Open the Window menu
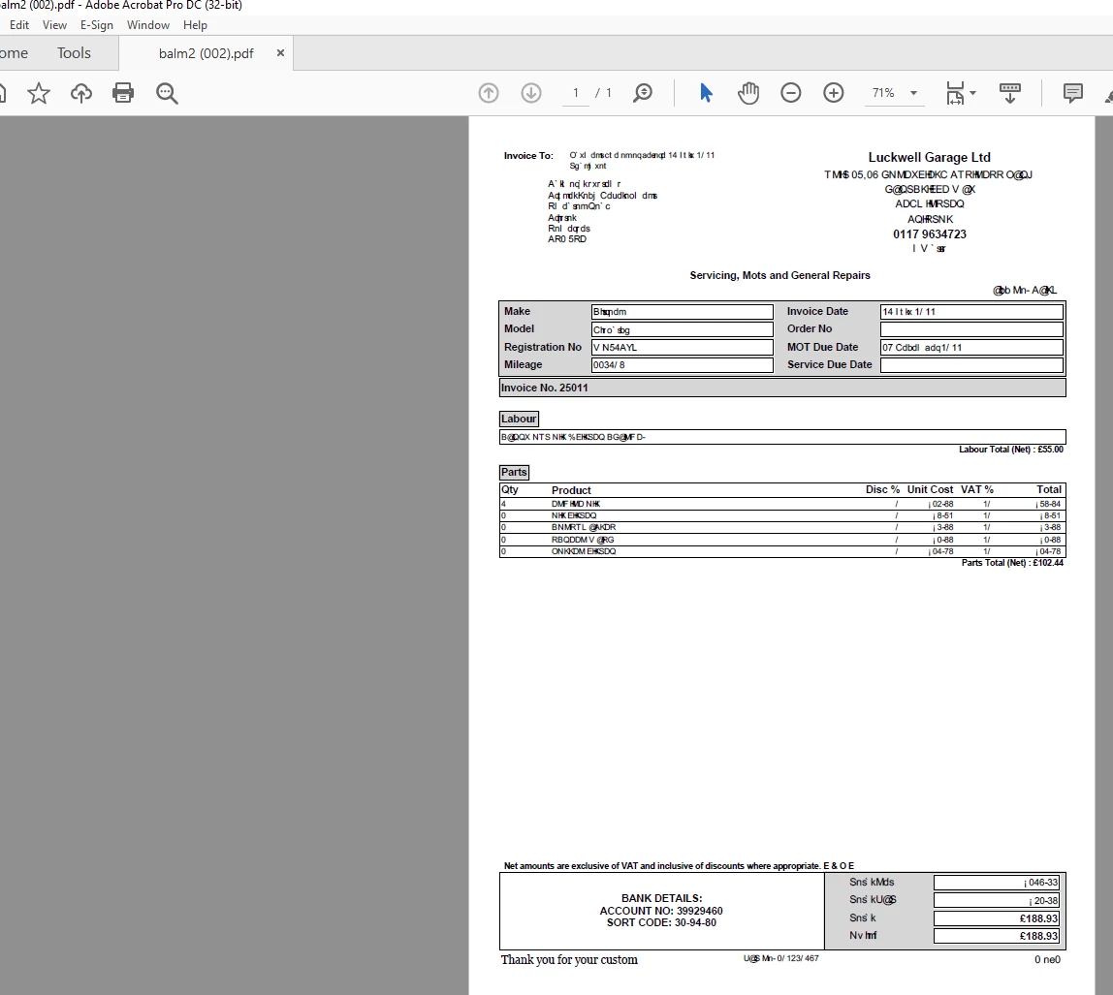Viewport: 1113px width, 995px height. (147, 25)
